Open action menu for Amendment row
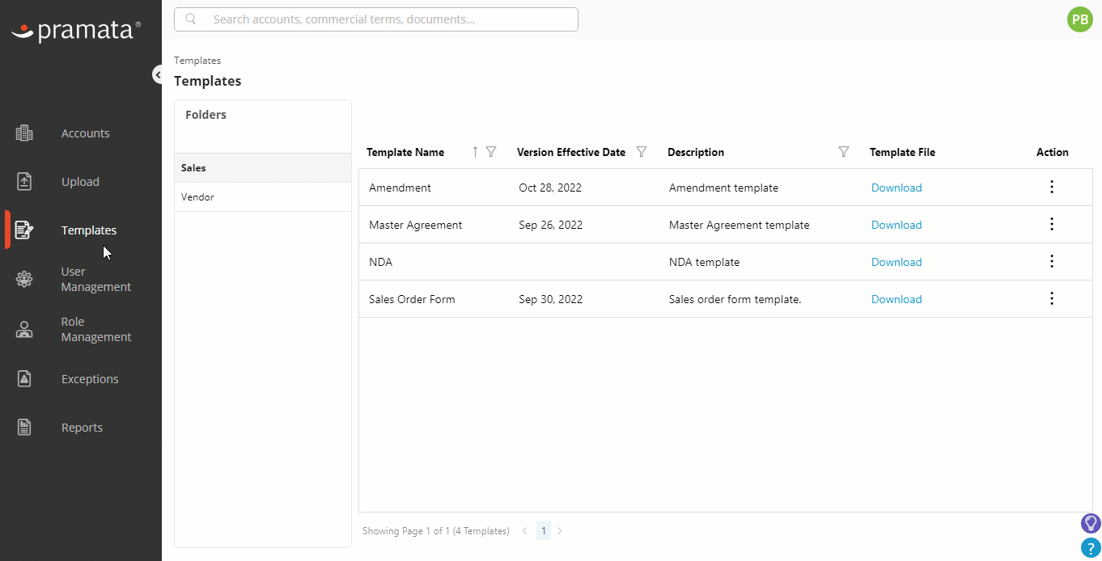This screenshot has height=561, width=1102. [x=1052, y=187]
